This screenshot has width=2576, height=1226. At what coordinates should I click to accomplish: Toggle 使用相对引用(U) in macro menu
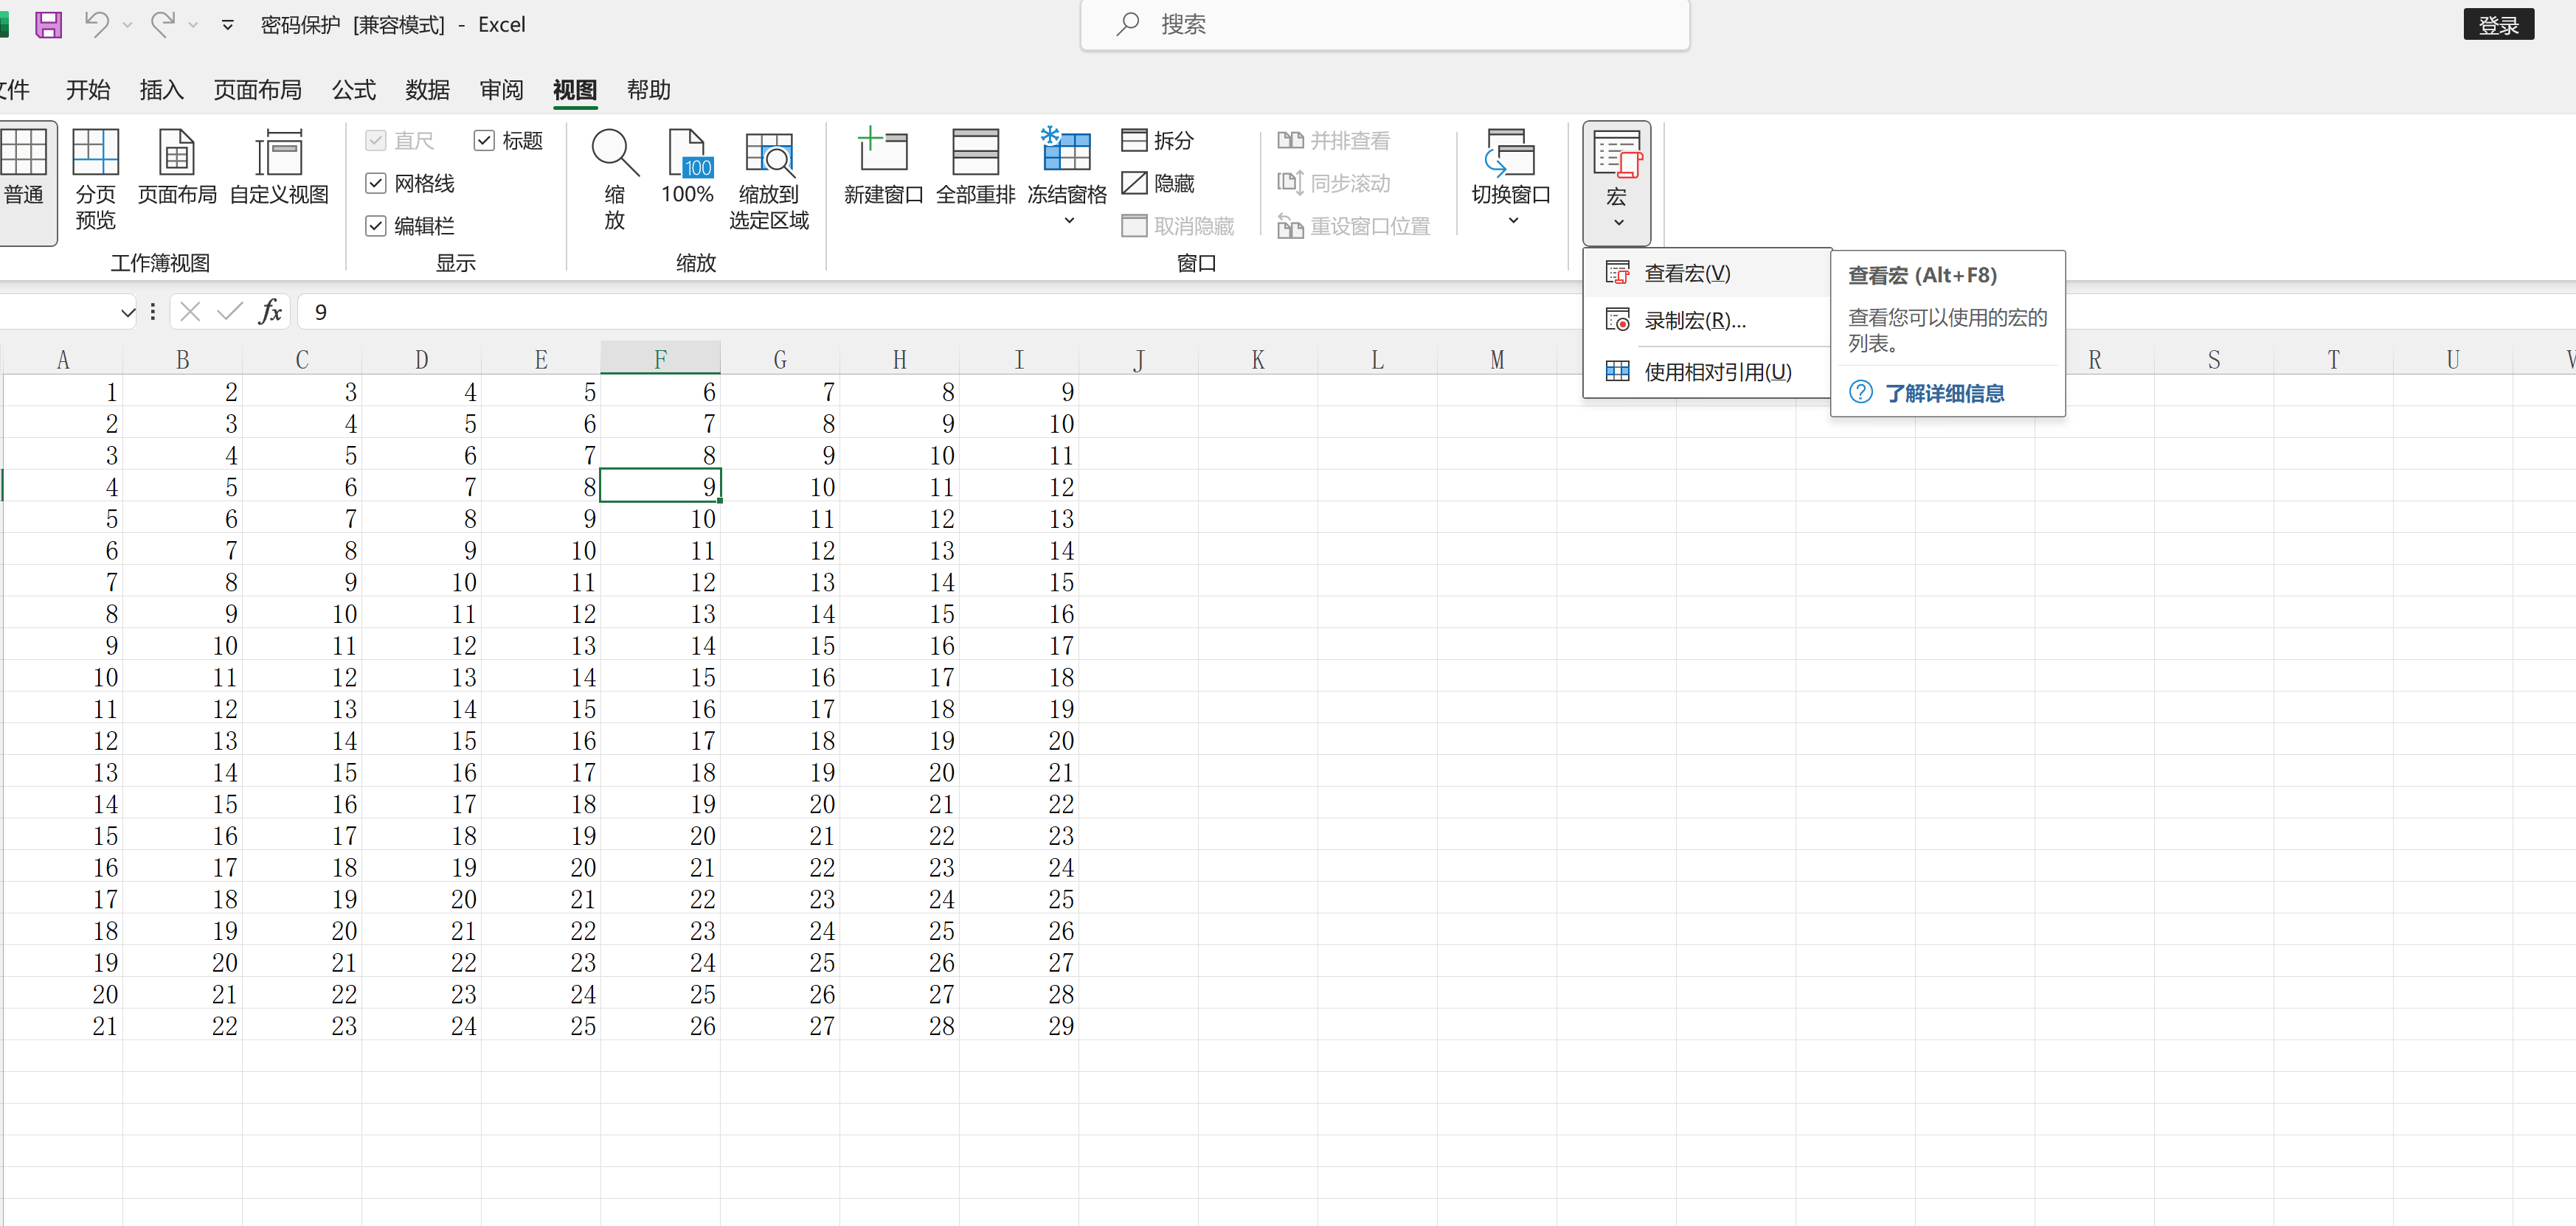1706,372
